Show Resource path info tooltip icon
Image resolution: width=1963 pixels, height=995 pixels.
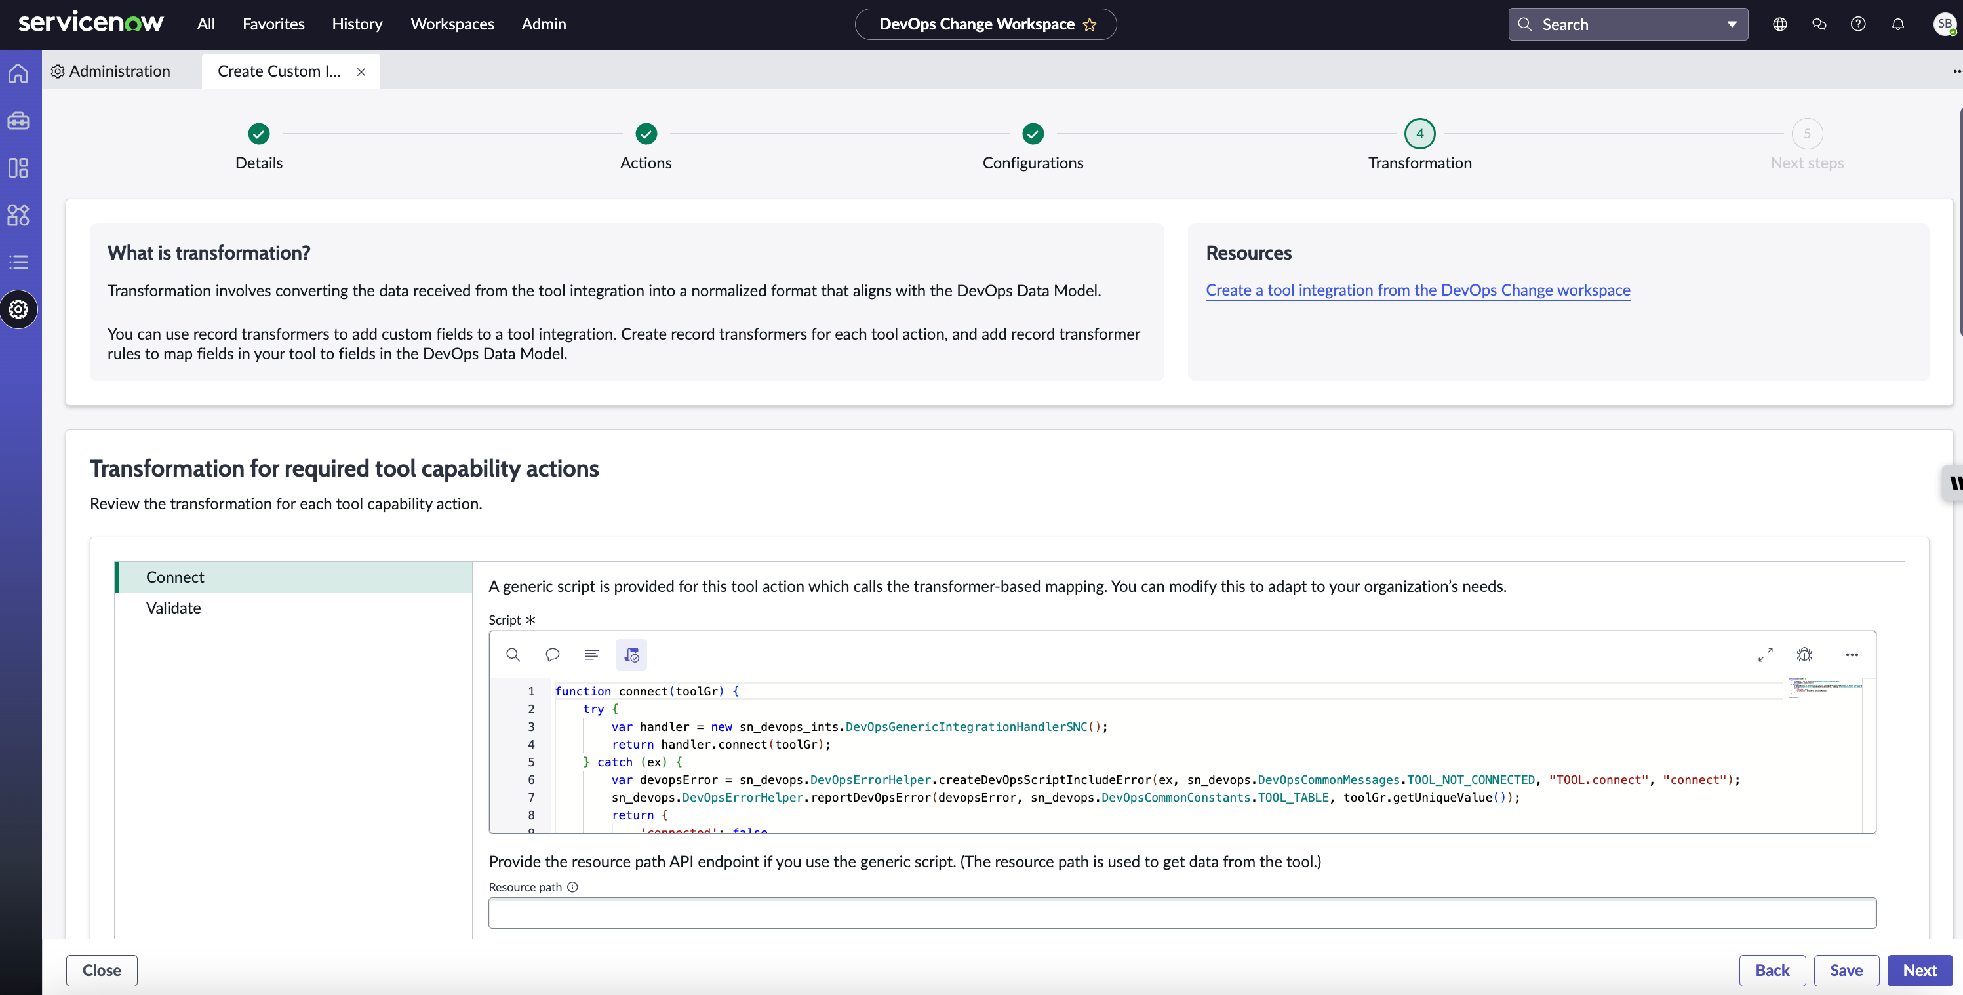click(572, 887)
